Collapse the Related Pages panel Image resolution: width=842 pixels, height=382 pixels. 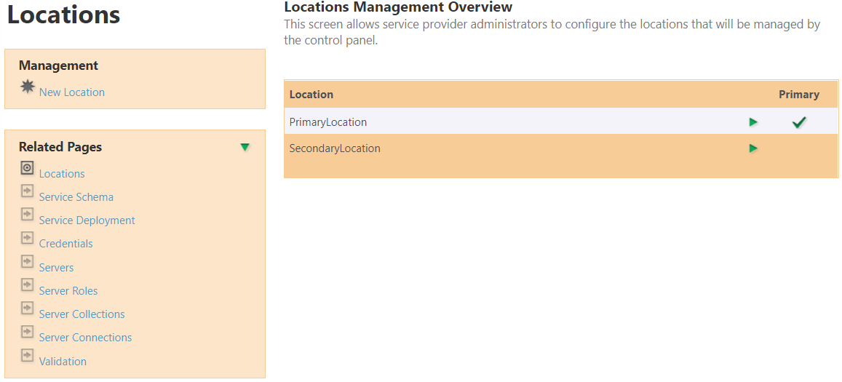point(245,147)
